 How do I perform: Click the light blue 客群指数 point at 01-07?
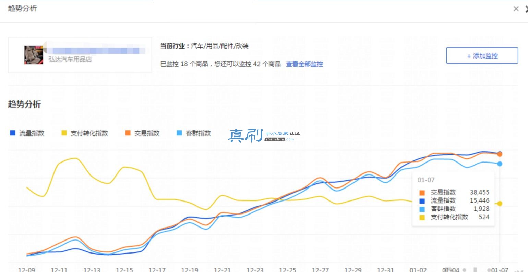pos(500,164)
